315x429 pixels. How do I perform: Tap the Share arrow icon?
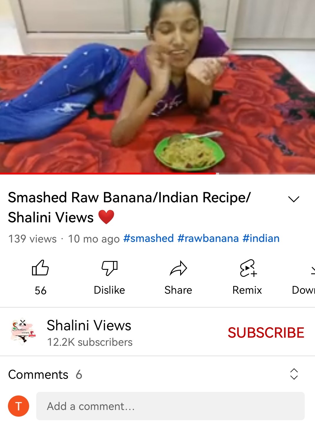coord(178,268)
